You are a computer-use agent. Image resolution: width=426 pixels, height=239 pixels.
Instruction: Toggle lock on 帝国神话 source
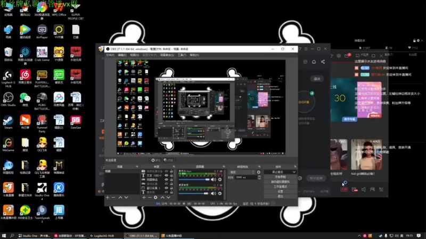(171, 180)
